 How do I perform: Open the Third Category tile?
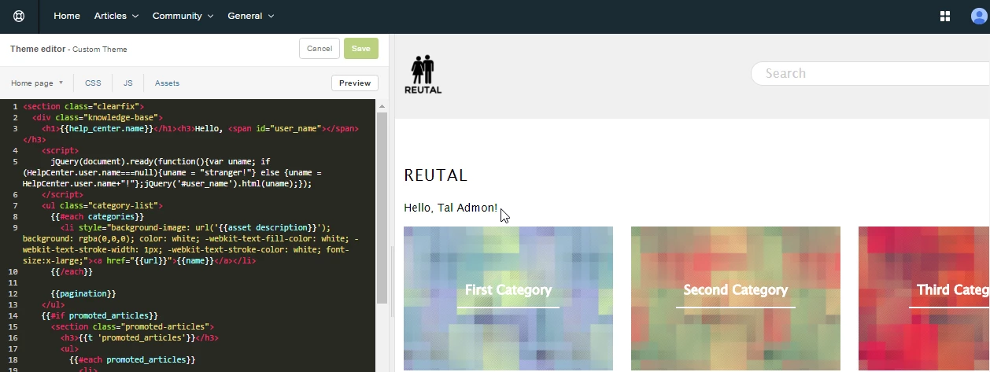(x=924, y=298)
